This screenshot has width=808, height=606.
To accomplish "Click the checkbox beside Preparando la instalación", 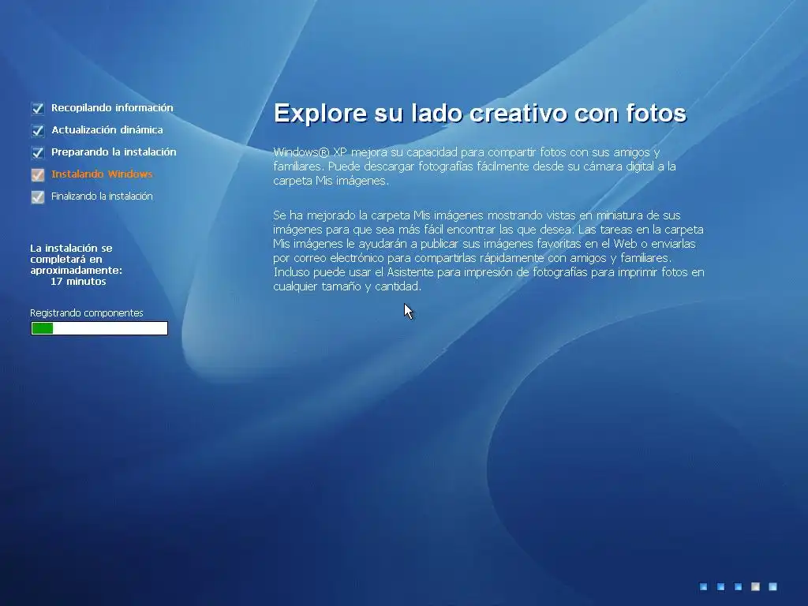I will pyautogui.click(x=38, y=152).
